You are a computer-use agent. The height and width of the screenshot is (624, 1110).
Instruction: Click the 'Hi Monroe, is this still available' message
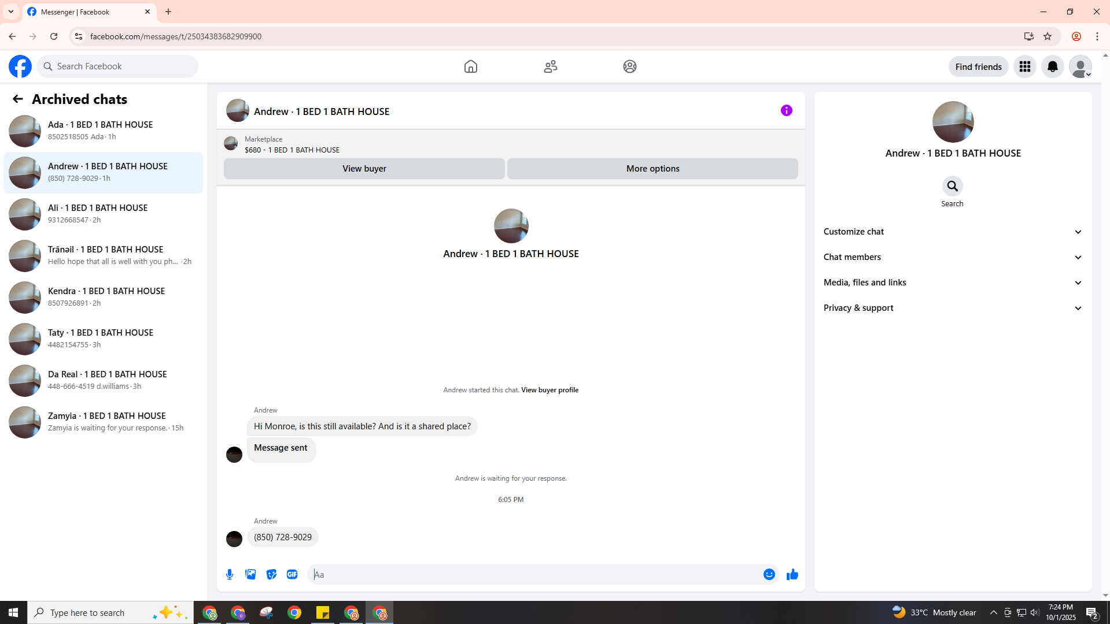(362, 426)
